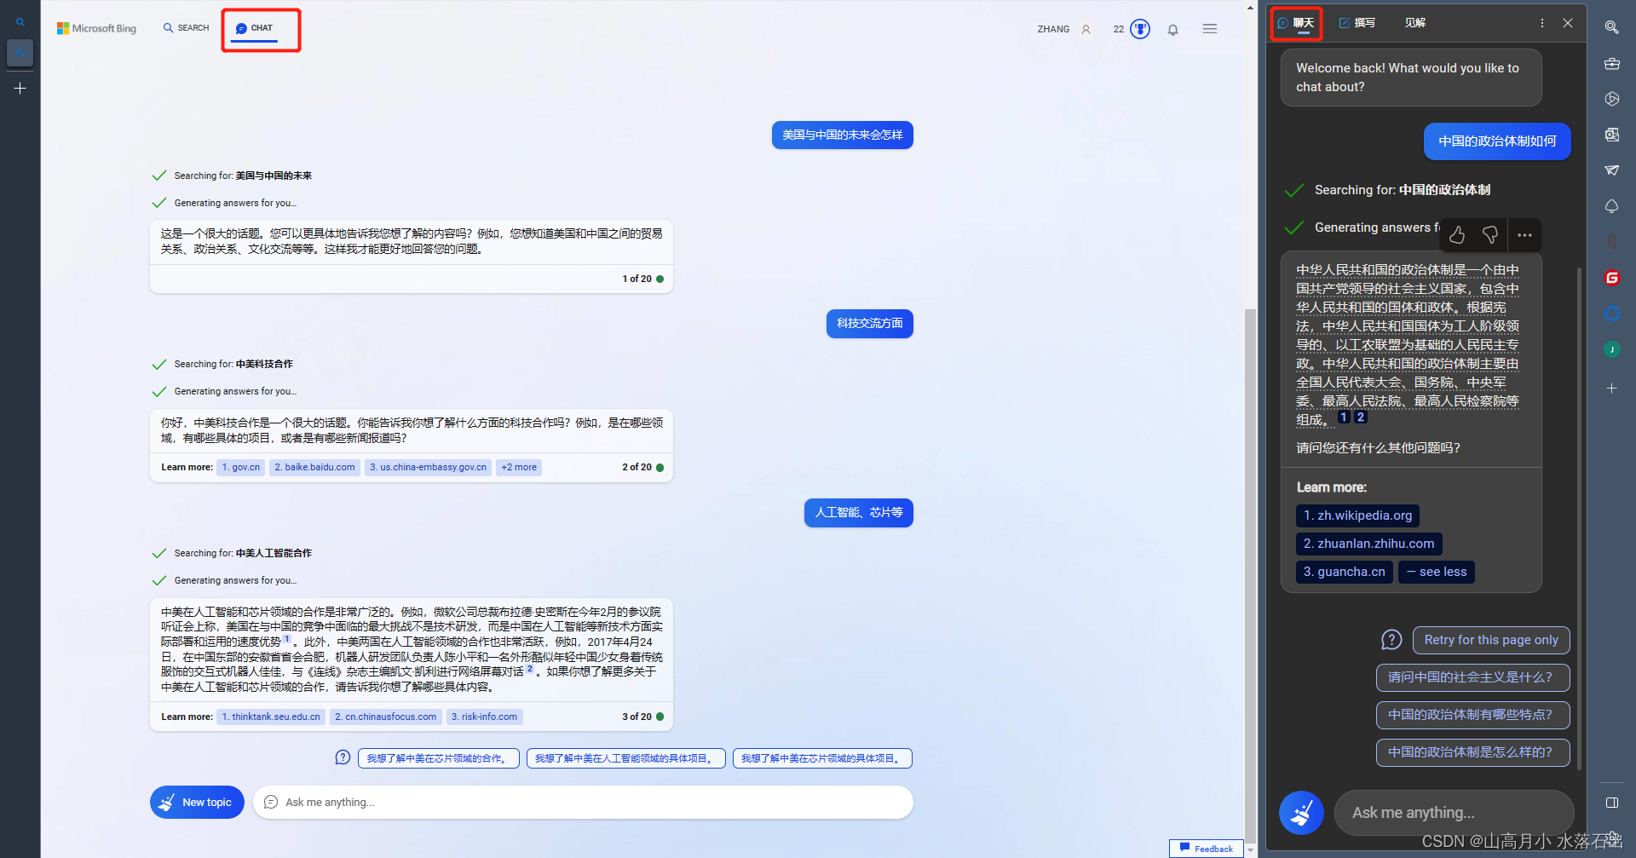Add a new tab with the plus icon on left strip
The width and height of the screenshot is (1636, 858).
[20, 88]
